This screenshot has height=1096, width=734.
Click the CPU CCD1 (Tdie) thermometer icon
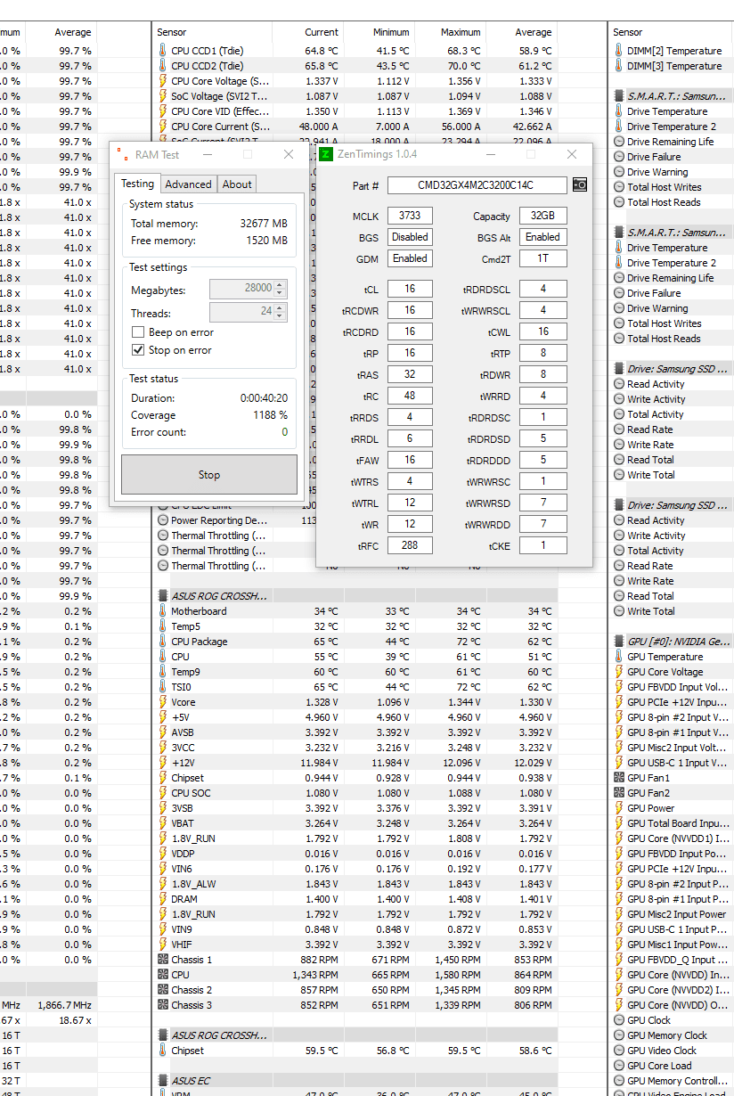[162, 51]
